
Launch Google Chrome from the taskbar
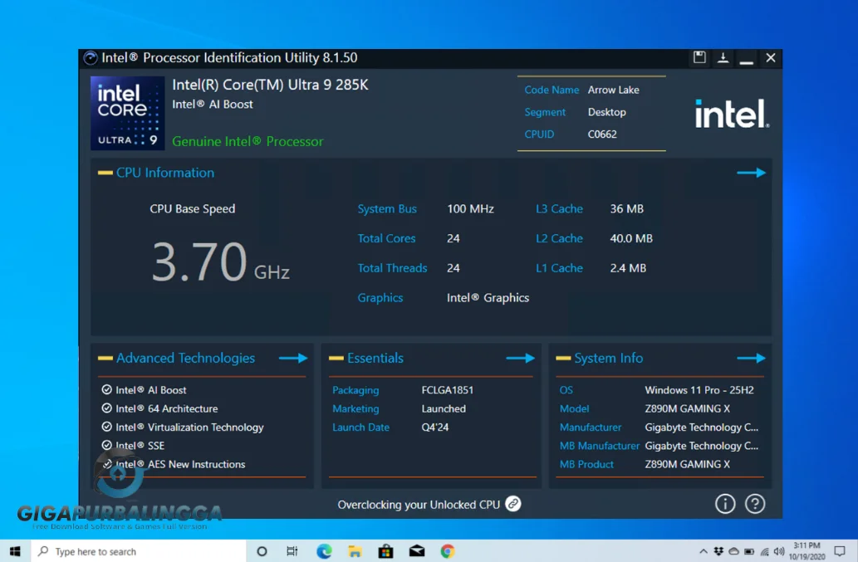[448, 551]
